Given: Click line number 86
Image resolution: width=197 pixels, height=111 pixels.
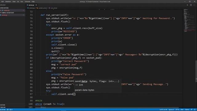Looking at the screenshot, I should click(31, 58).
